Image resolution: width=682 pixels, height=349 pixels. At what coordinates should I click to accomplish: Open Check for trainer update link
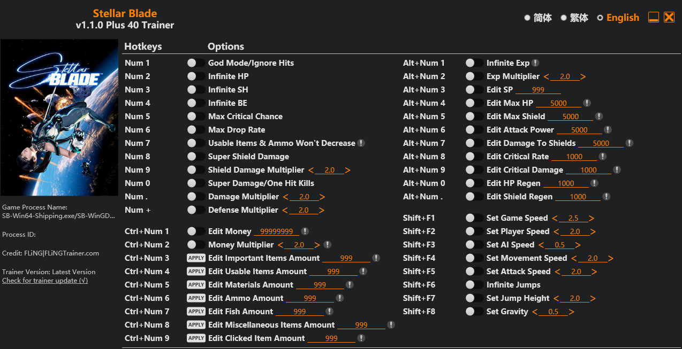tap(45, 281)
